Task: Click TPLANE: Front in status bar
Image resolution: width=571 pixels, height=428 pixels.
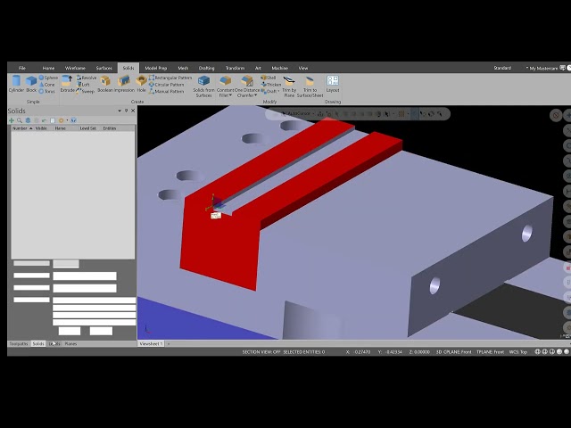Action: click(x=490, y=352)
